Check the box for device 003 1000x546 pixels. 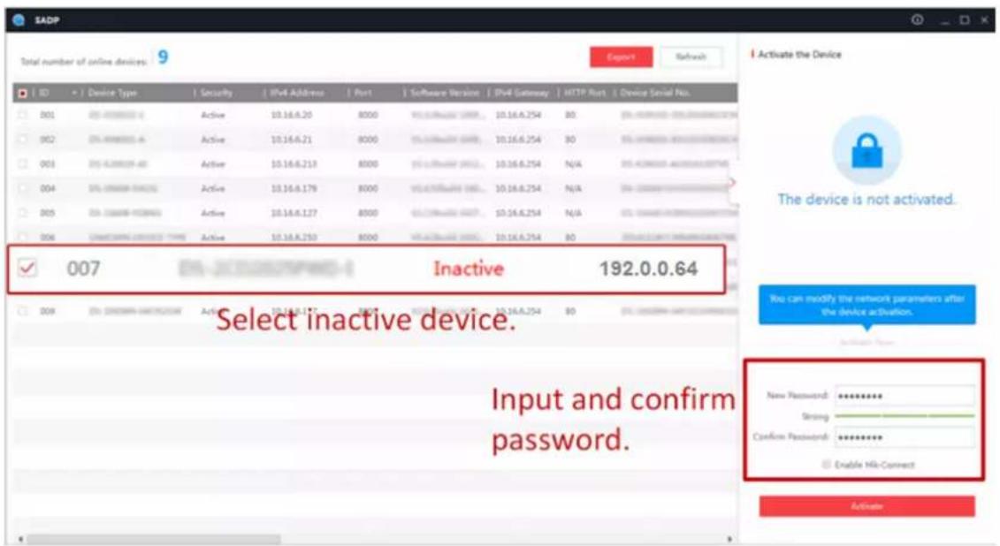point(22,163)
